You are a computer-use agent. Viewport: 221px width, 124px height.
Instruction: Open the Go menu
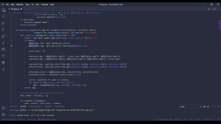[32, 4]
